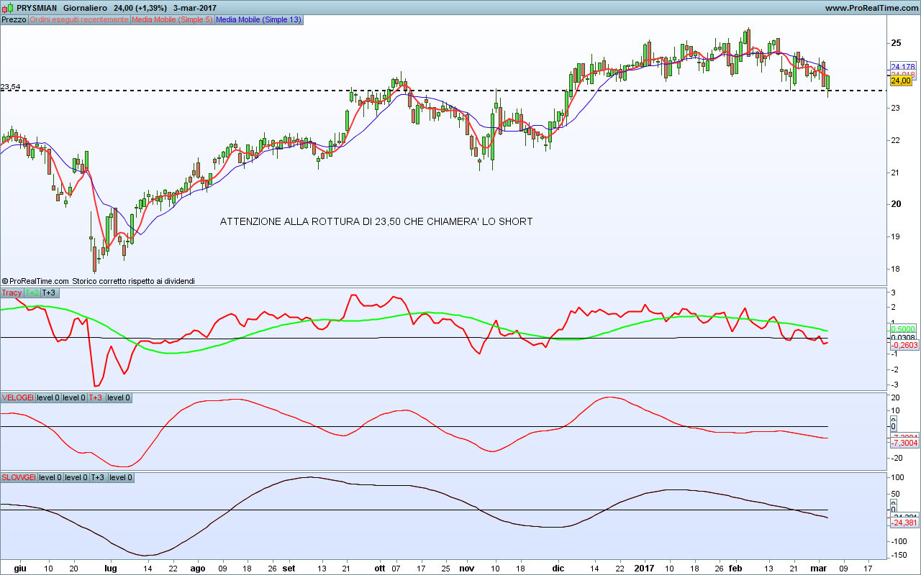
Task: Click the Media Mobile (Simple 5) label
Action: (172, 19)
